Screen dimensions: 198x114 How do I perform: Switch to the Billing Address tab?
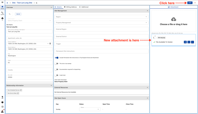[x=70, y=7]
